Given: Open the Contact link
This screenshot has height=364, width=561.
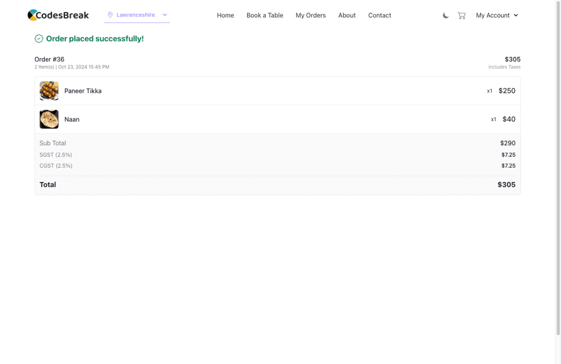Looking at the screenshot, I should click(380, 15).
